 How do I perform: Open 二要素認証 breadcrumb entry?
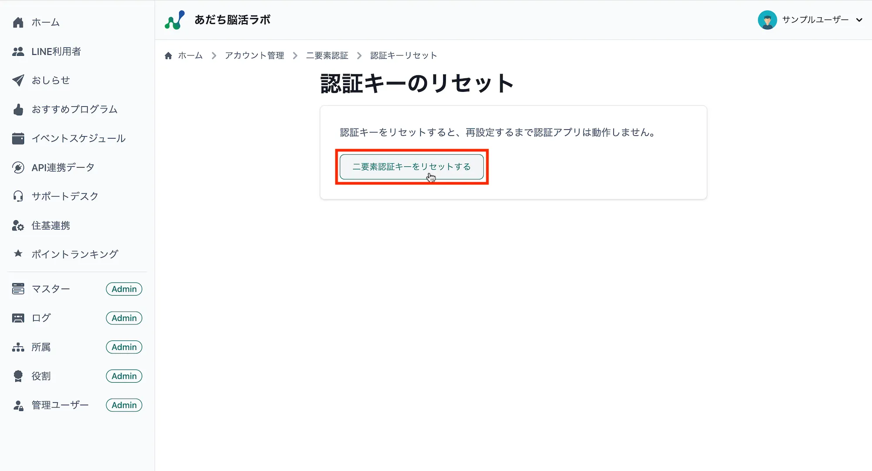pyautogui.click(x=327, y=55)
